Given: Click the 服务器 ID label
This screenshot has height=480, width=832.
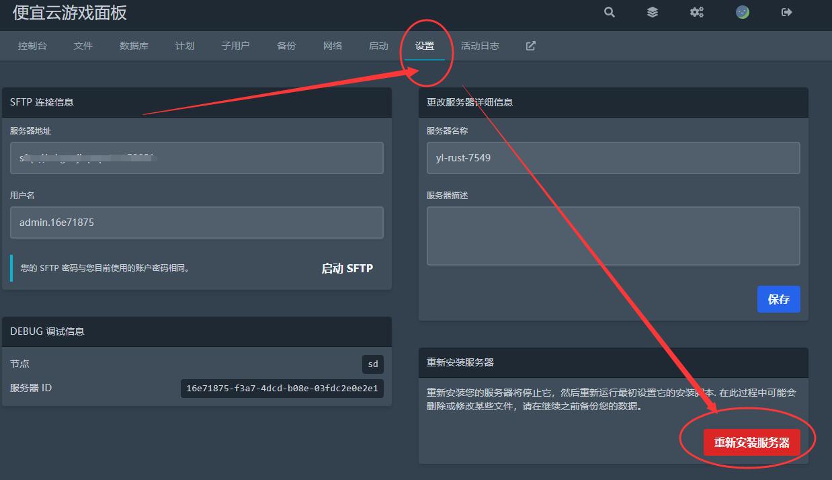Looking at the screenshot, I should click(31, 388).
